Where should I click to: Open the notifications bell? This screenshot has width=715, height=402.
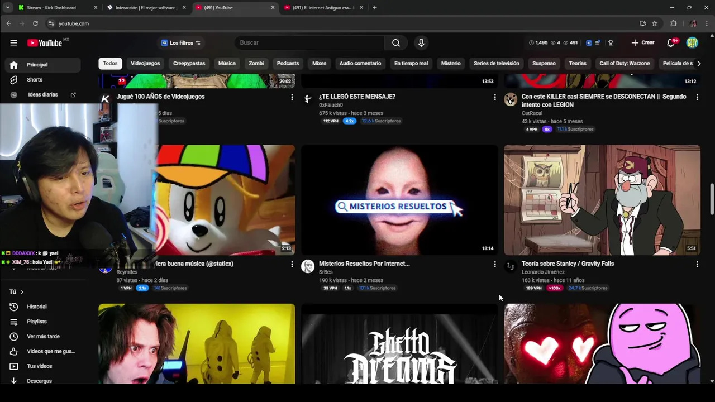pos(671,43)
